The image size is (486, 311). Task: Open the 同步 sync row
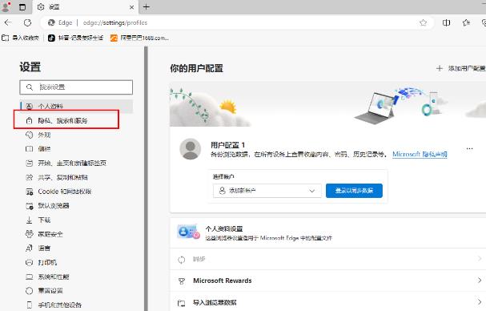(328, 259)
